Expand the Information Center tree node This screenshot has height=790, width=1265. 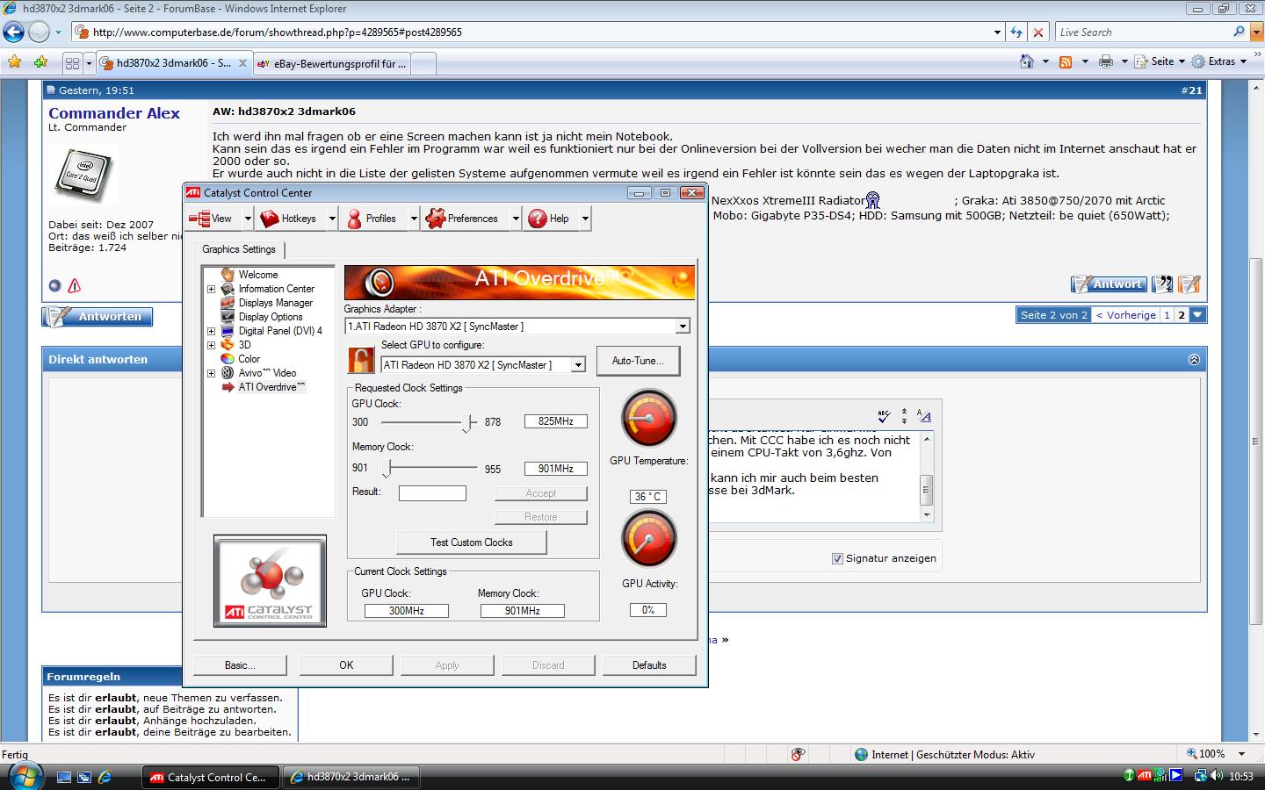tap(211, 289)
